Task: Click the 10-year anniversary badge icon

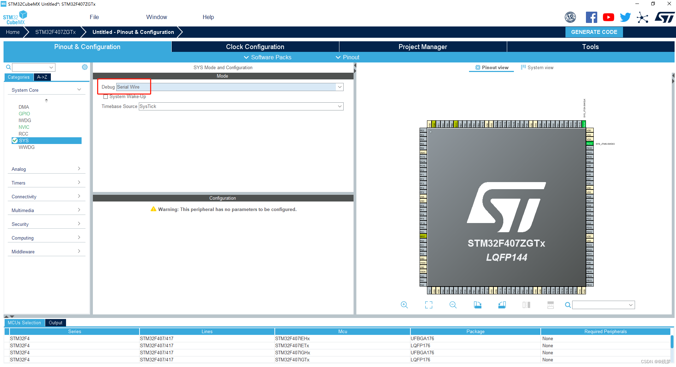Action: 570,17
